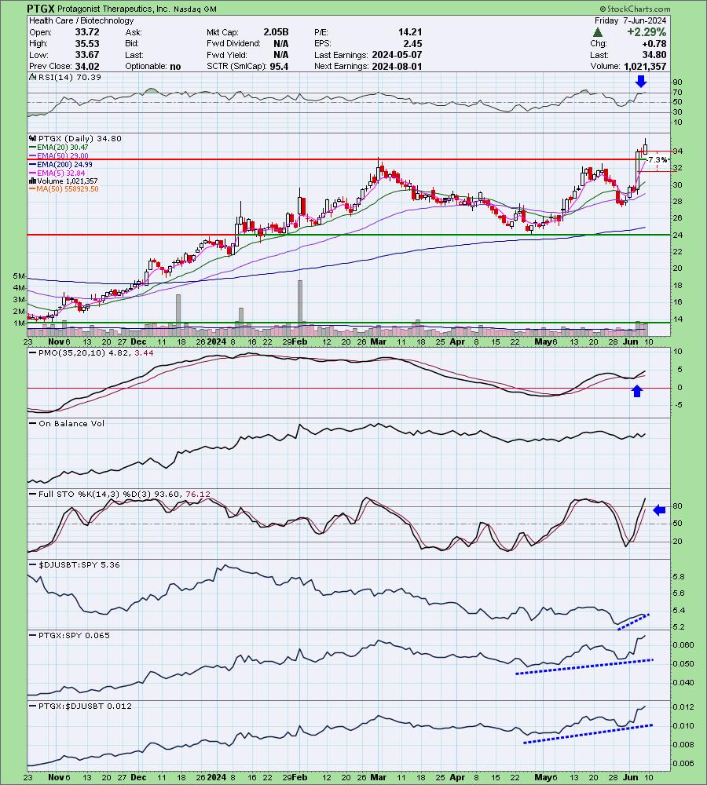Click the Next Earnings date 2024-08-01
This screenshot has width=707, height=785.
pos(397,67)
